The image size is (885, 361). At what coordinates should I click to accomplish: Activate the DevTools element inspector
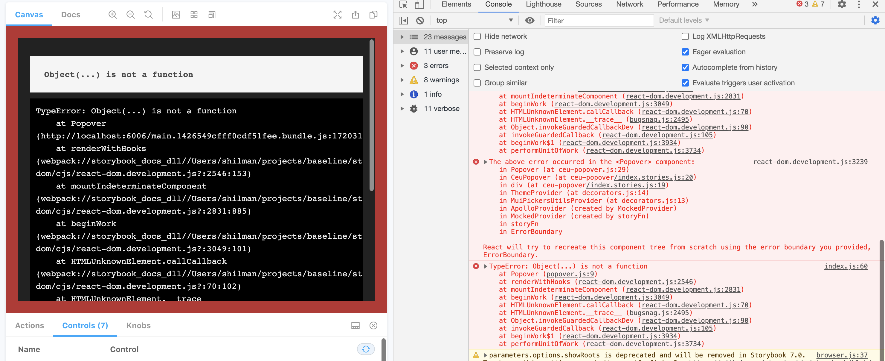pyautogui.click(x=404, y=5)
